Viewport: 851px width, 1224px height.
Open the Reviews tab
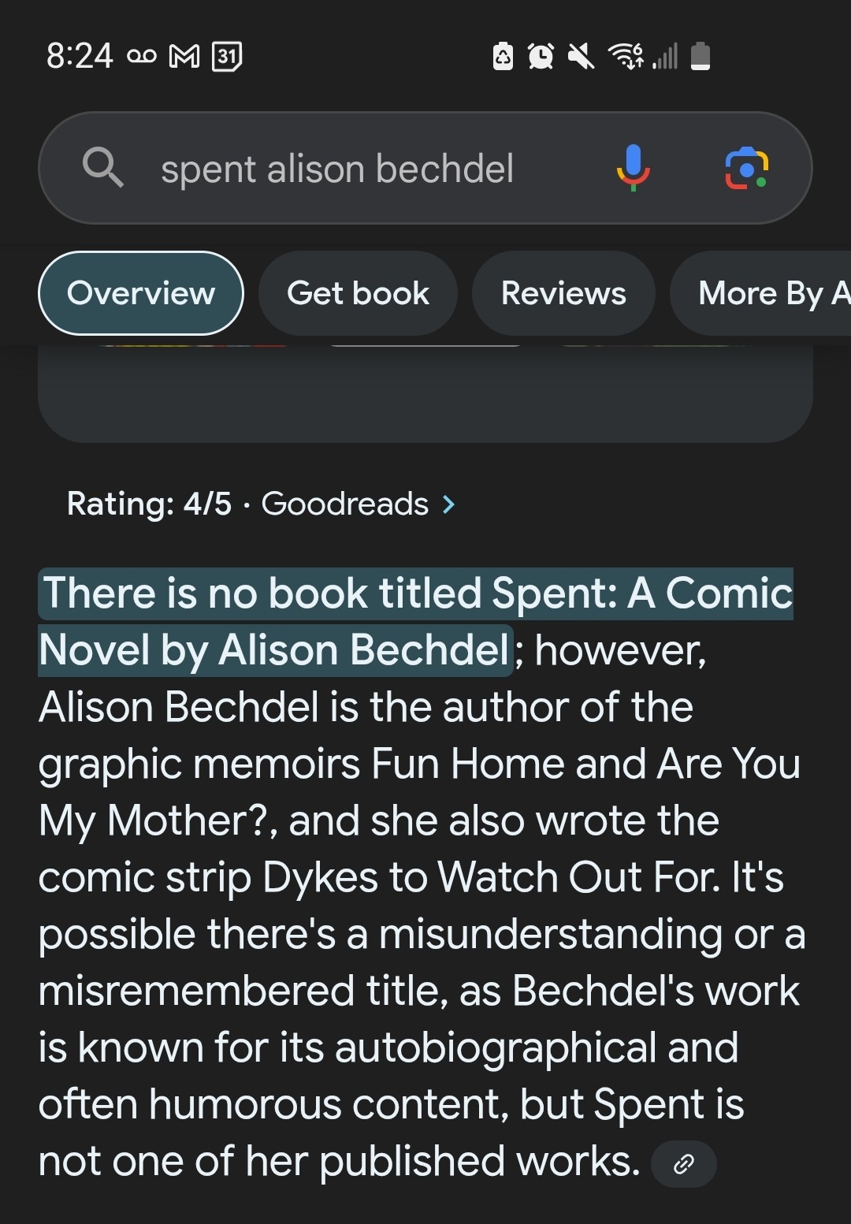[x=563, y=293]
